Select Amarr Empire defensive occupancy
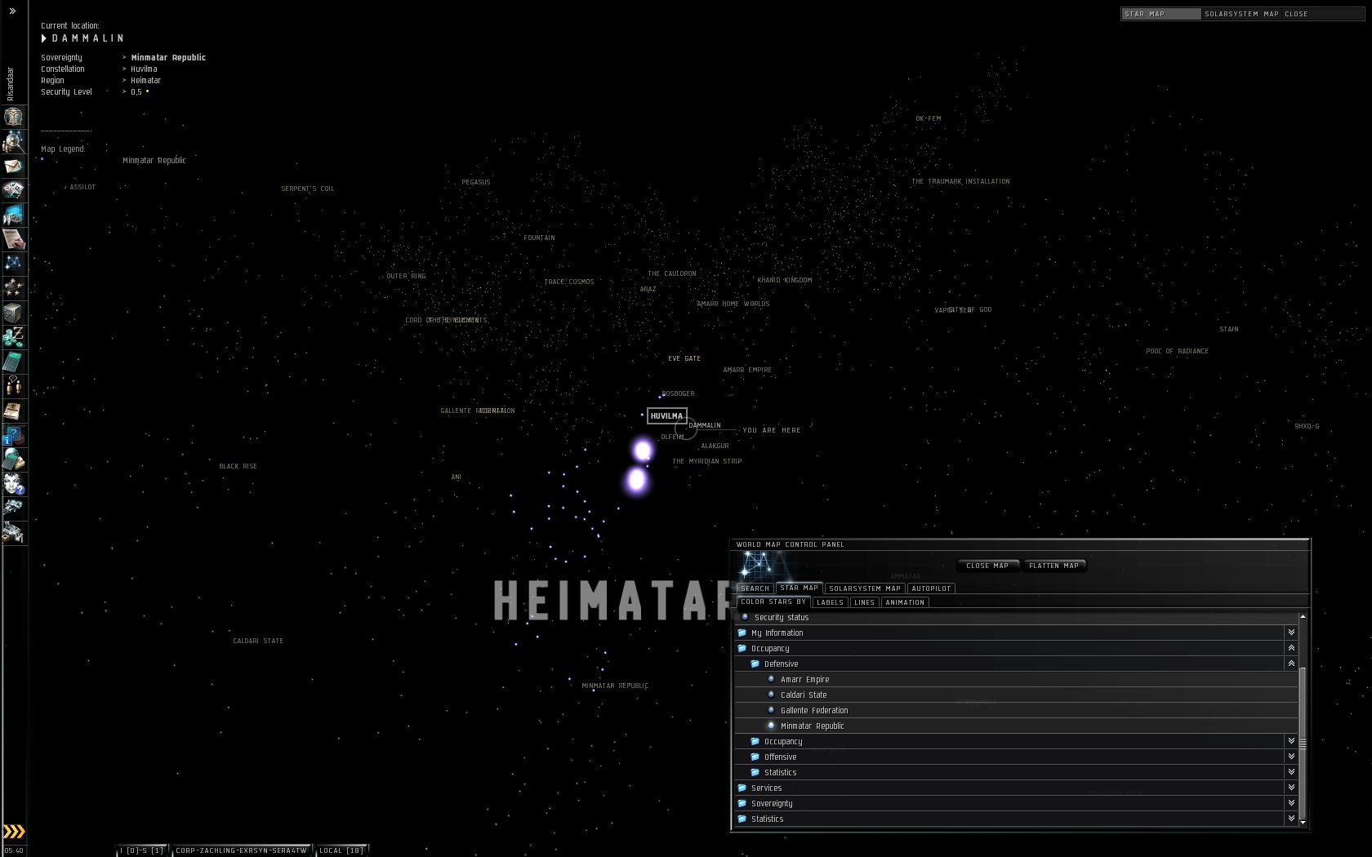 [771, 679]
